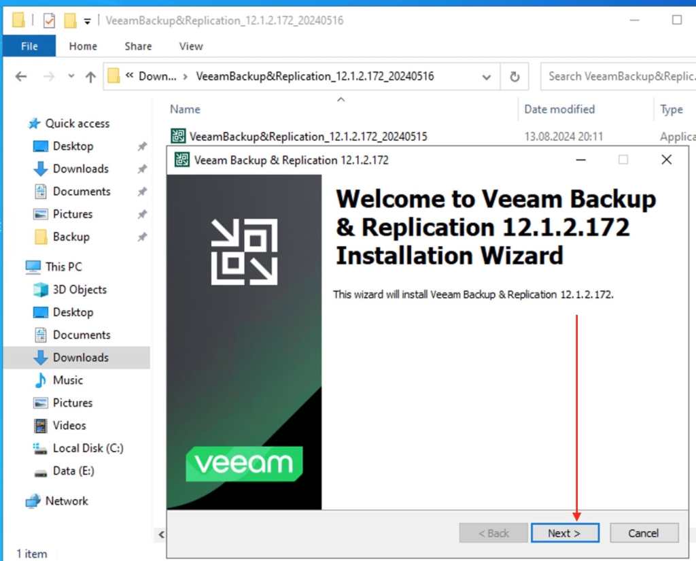The height and width of the screenshot is (561, 696).
Task: Click the Explorer title bar folder icon
Action: [18, 20]
